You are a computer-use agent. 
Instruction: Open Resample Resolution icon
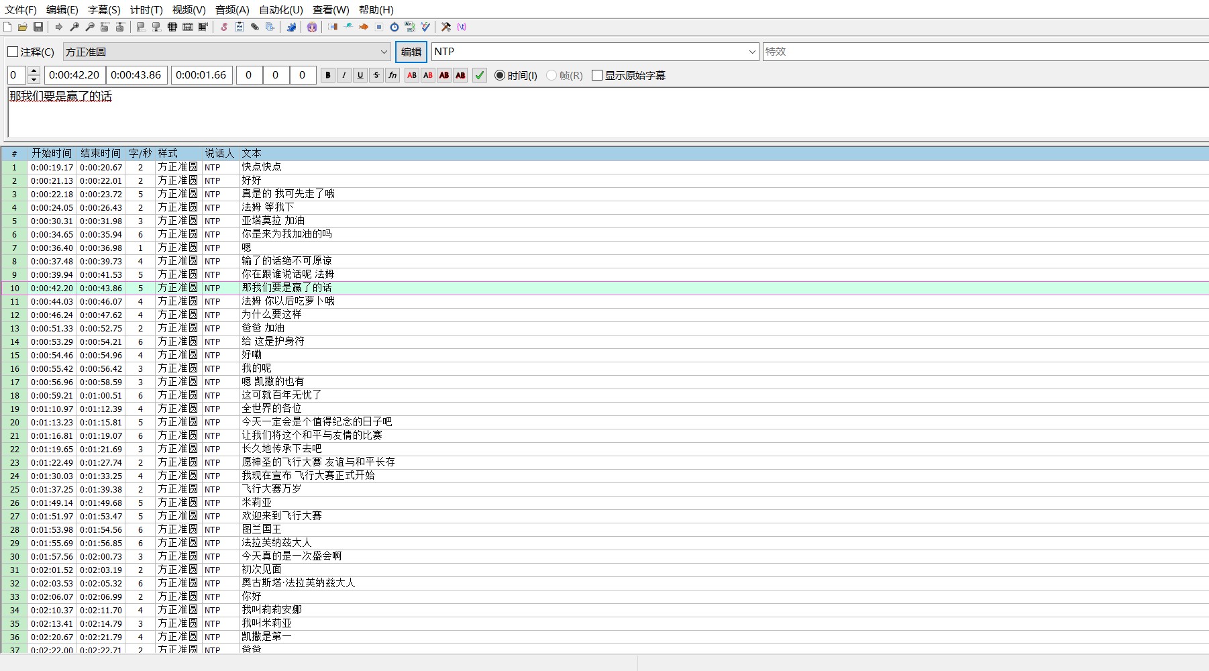pyautogui.click(x=379, y=27)
